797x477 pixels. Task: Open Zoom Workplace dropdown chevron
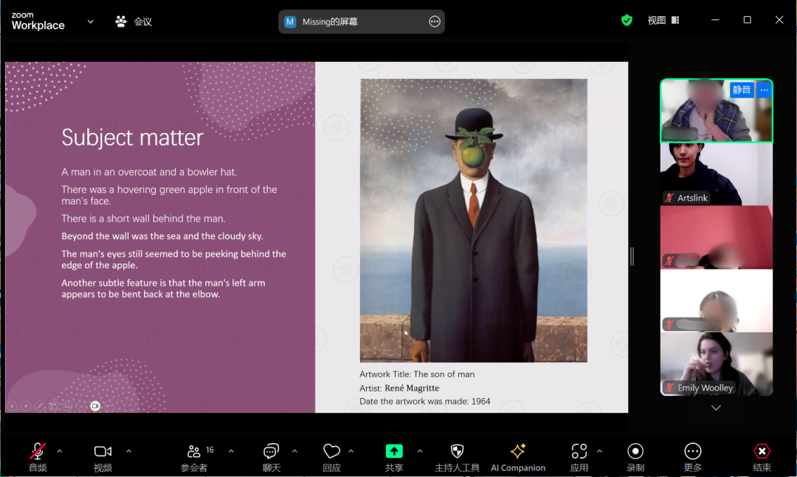coord(91,22)
